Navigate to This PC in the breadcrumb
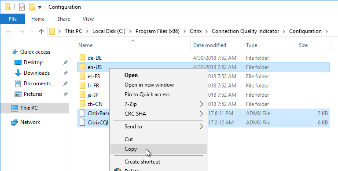 pyautogui.click(x=73, y=31)
